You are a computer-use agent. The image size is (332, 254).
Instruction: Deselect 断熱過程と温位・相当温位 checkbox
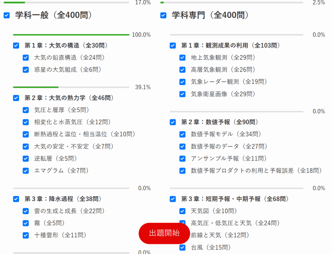click(x=26, y=134)
